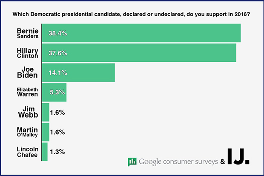The height and width of the screenshot is (176, 264).
Task: Click the Jim Webb bar
Action: click(x=45, y=113)
